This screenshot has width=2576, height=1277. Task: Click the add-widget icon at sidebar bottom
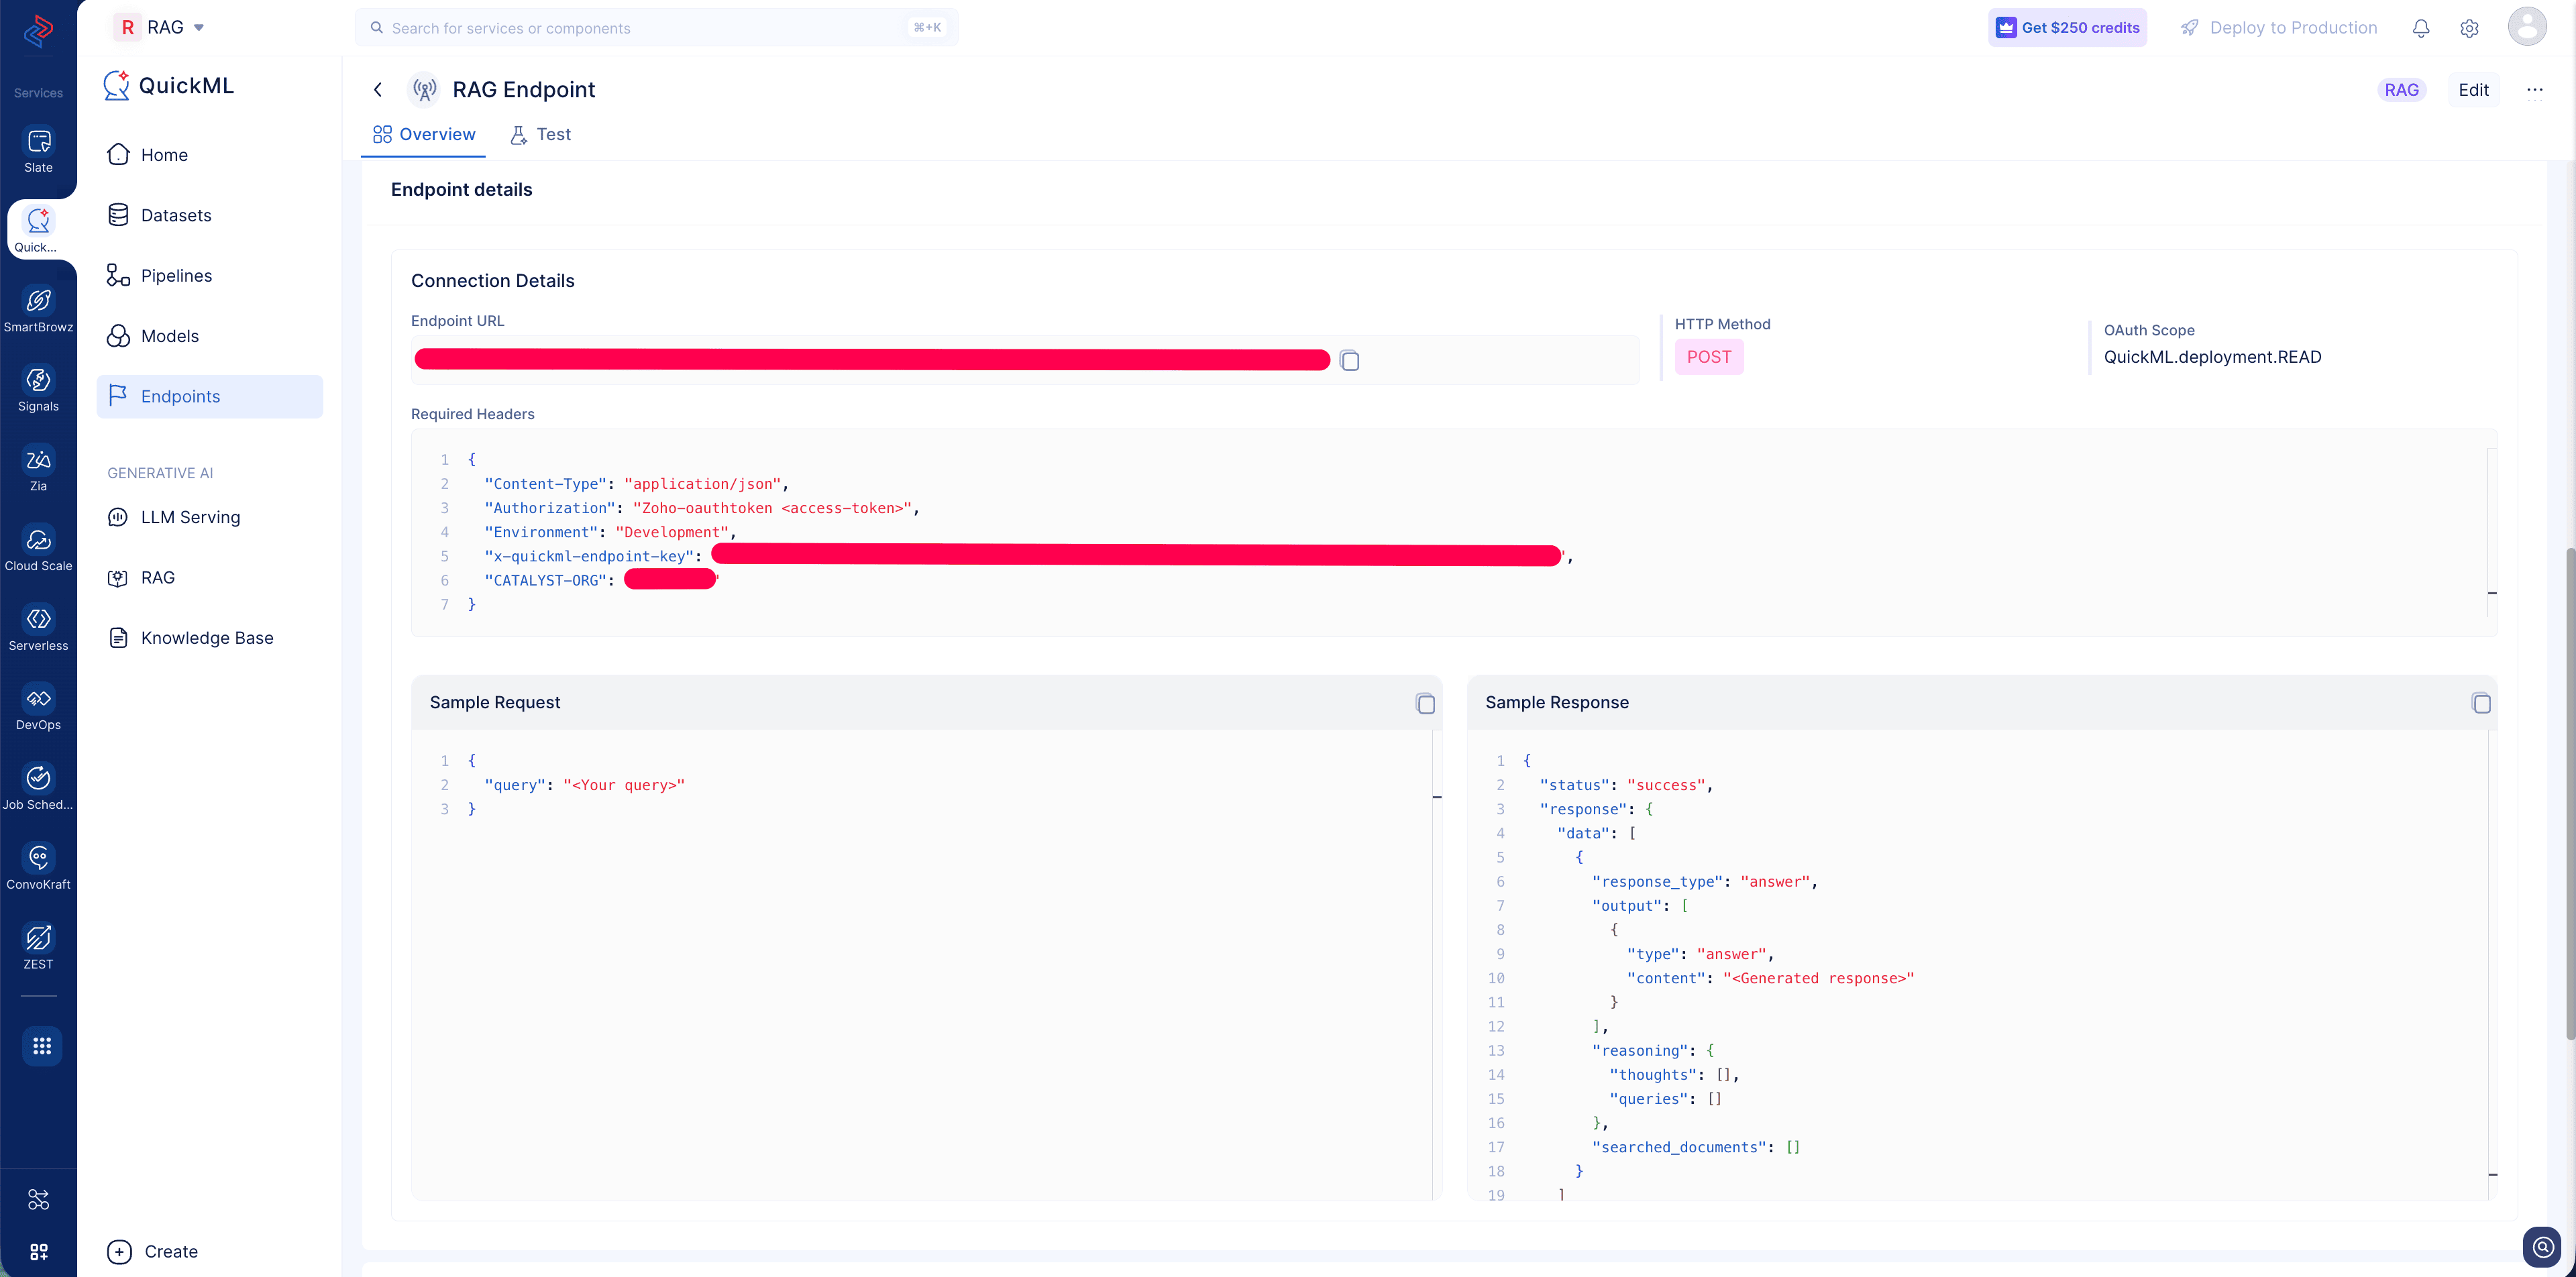(x=38, y=1252)
